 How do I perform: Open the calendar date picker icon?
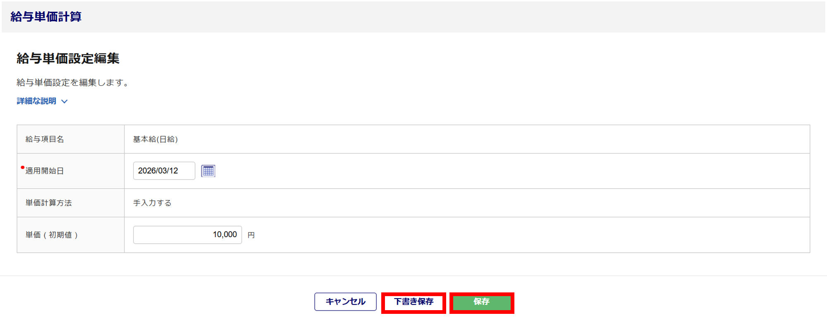tap(208, 171)
